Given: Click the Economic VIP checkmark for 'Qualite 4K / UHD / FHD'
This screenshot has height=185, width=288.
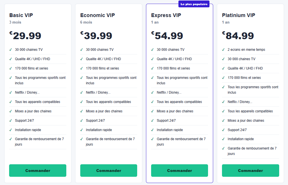Looking at the screenshot, I should [x=81, y=59].
